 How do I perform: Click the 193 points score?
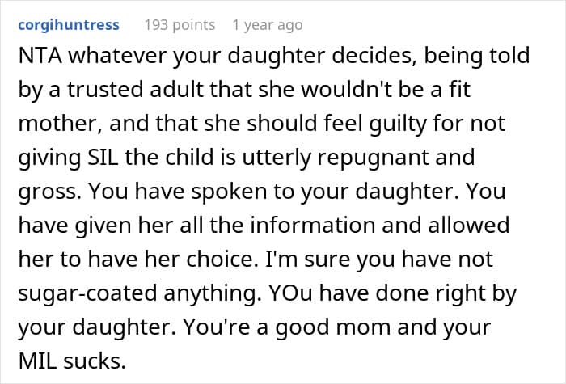[180, 25]
